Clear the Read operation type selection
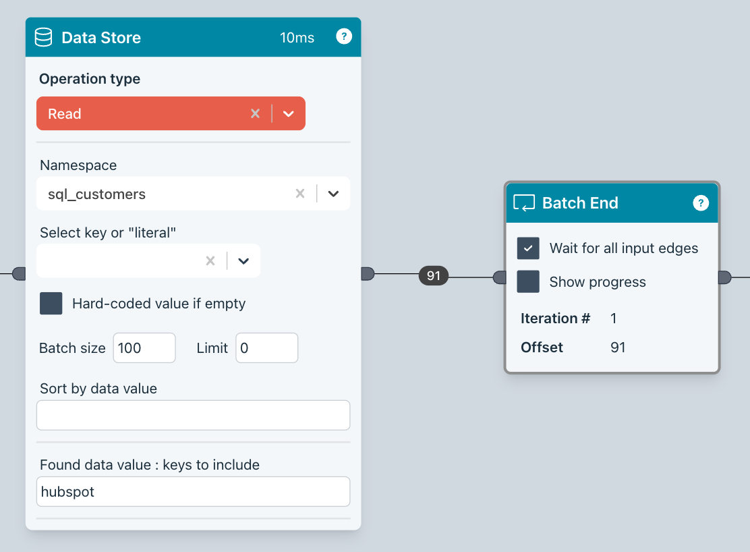This screenshot has width=750, height=552. tap(255, 114)
